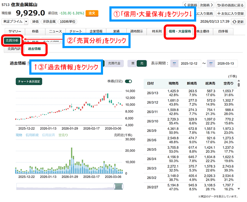
Task: Click the 新規売 column header
Action: 192,83
